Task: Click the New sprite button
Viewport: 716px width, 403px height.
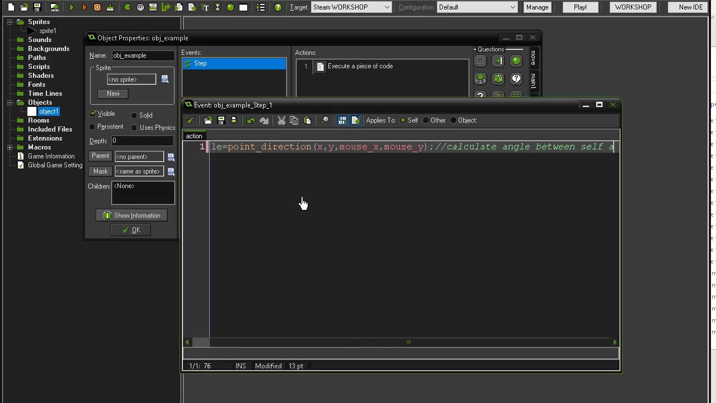Action: coord(113,93)
